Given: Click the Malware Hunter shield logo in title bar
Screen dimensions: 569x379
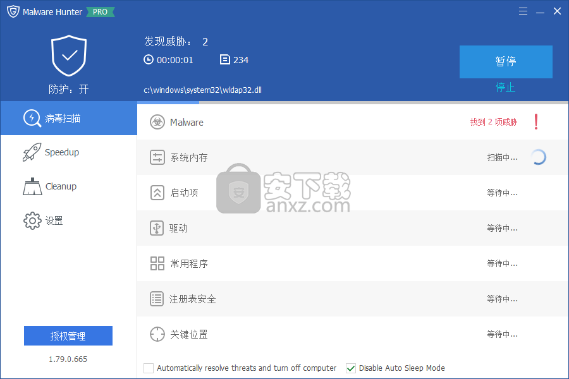Looking at the screenshot, I should coord(13,11).
